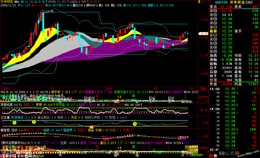Click the MMA main chart indicator label

(x=17, y=2)
